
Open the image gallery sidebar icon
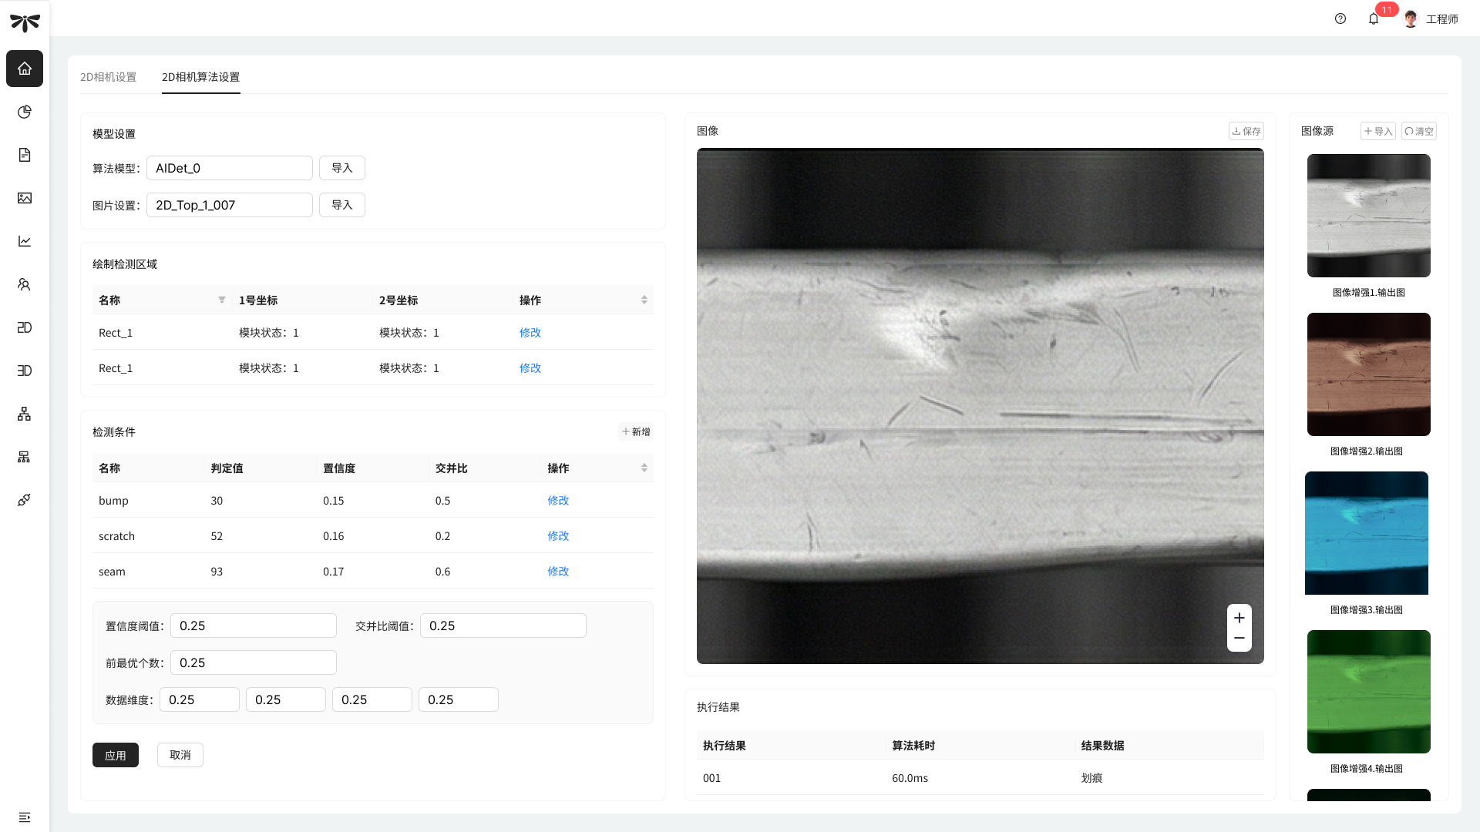point(25,198)
